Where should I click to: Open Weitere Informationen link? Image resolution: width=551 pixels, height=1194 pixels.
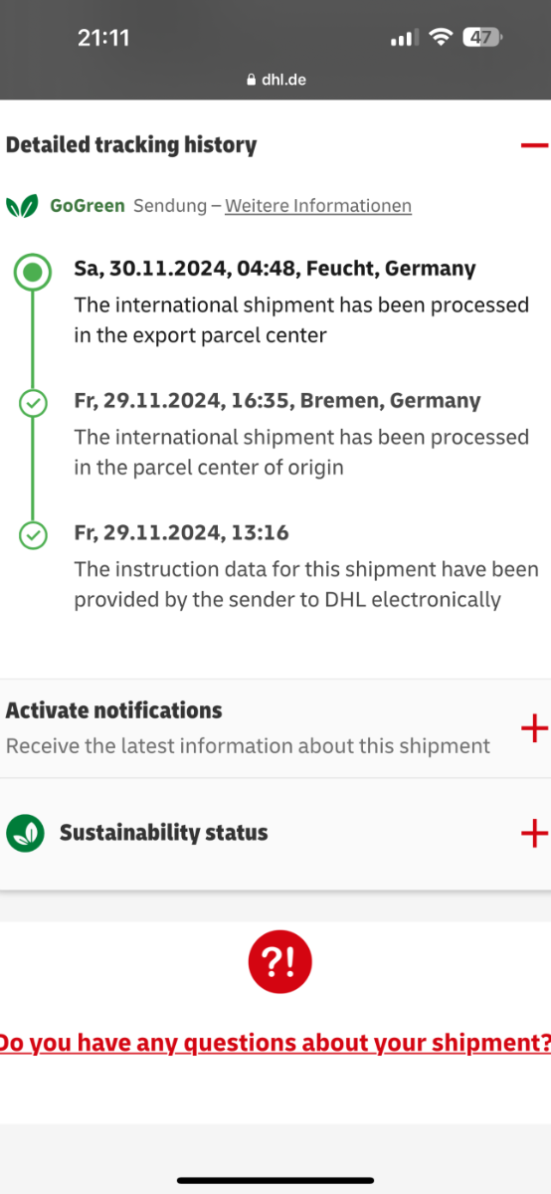coord(318,206)
